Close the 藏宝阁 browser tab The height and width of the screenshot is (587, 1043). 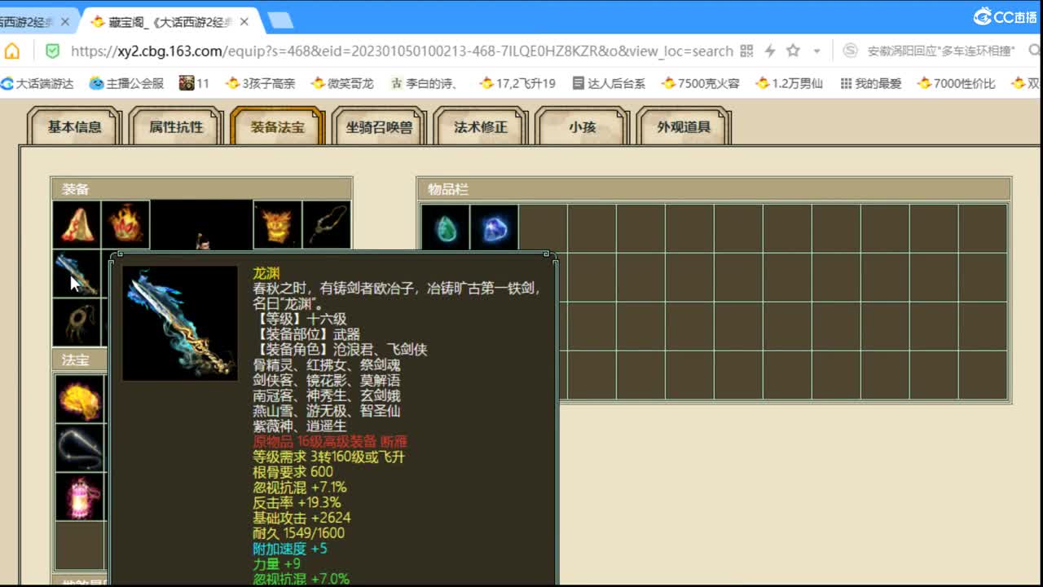[244, 22]
